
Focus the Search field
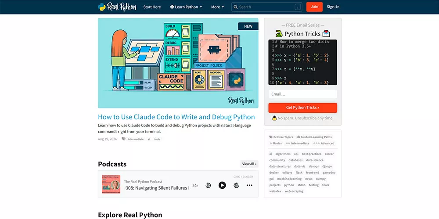pyautogui.click(x=267, y=7)
